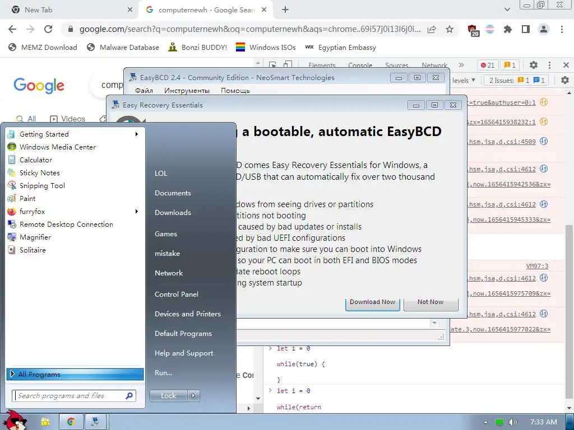Open Chrome tab search dropdown
The width and height of the screenshot is (574, 430).
click(x=507, y=10)
